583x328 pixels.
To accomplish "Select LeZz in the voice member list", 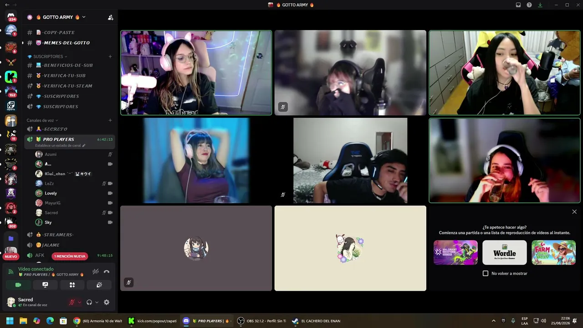I will click(74, 184).
